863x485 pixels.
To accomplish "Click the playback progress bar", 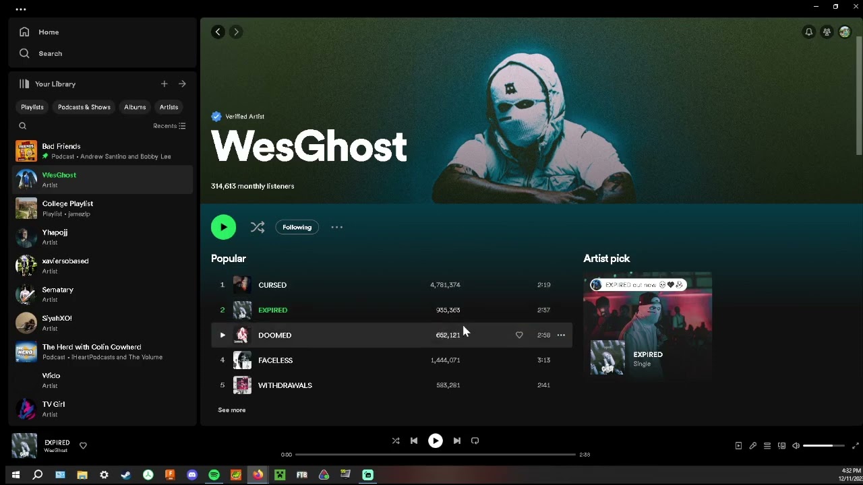I will coord(436,455).
